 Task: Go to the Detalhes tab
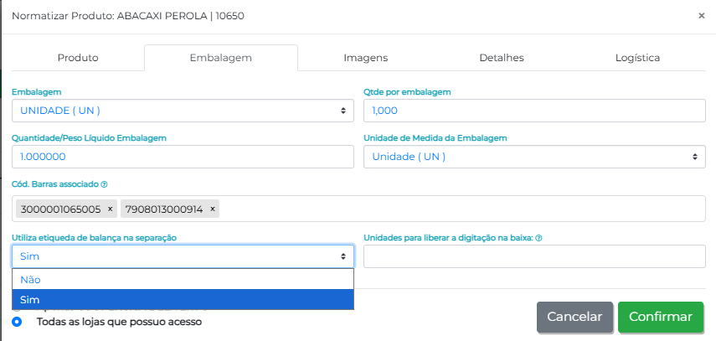[502, 58]
